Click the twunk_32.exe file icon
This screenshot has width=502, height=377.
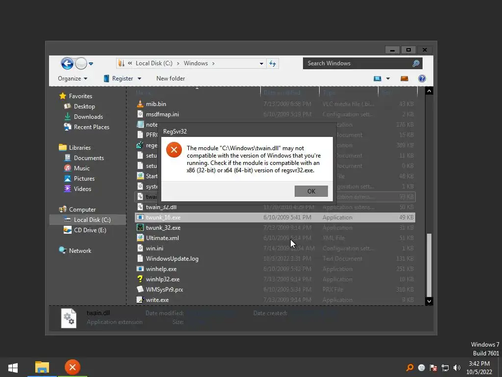140,228
